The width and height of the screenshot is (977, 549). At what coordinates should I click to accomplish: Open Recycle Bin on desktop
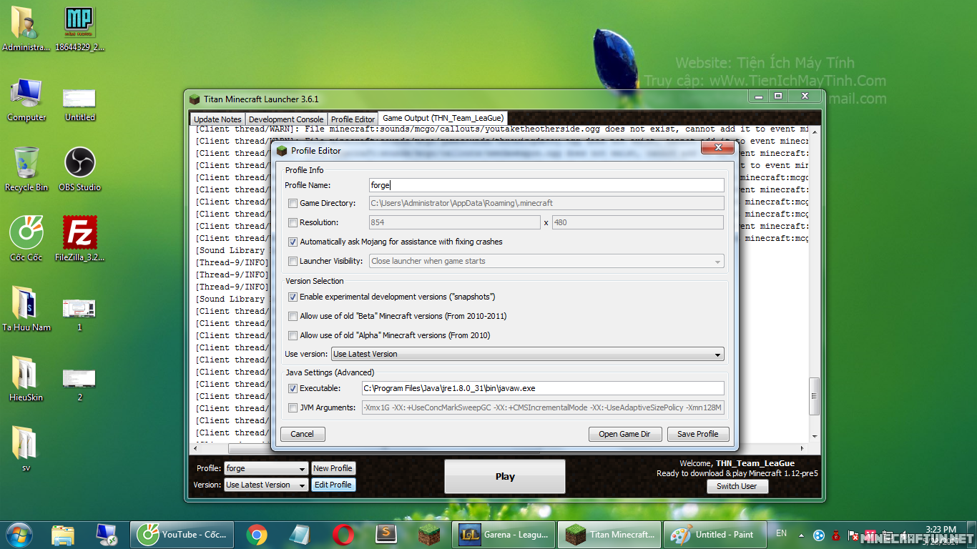(x=26, y=164)
